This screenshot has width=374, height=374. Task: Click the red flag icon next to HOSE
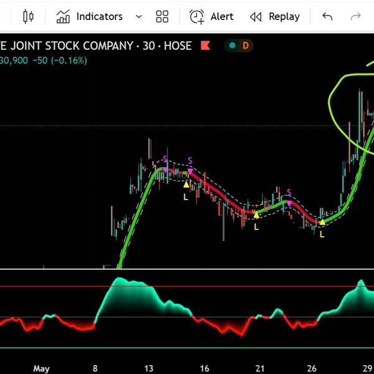[205, 46]
